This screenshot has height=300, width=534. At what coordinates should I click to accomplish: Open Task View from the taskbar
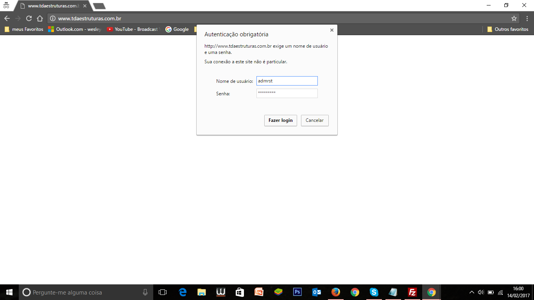[163, 292]
